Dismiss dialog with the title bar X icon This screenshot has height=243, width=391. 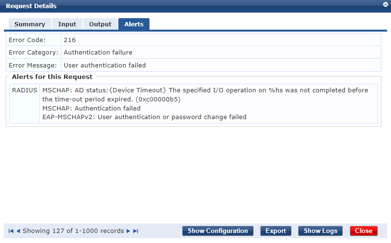[385, 4]
